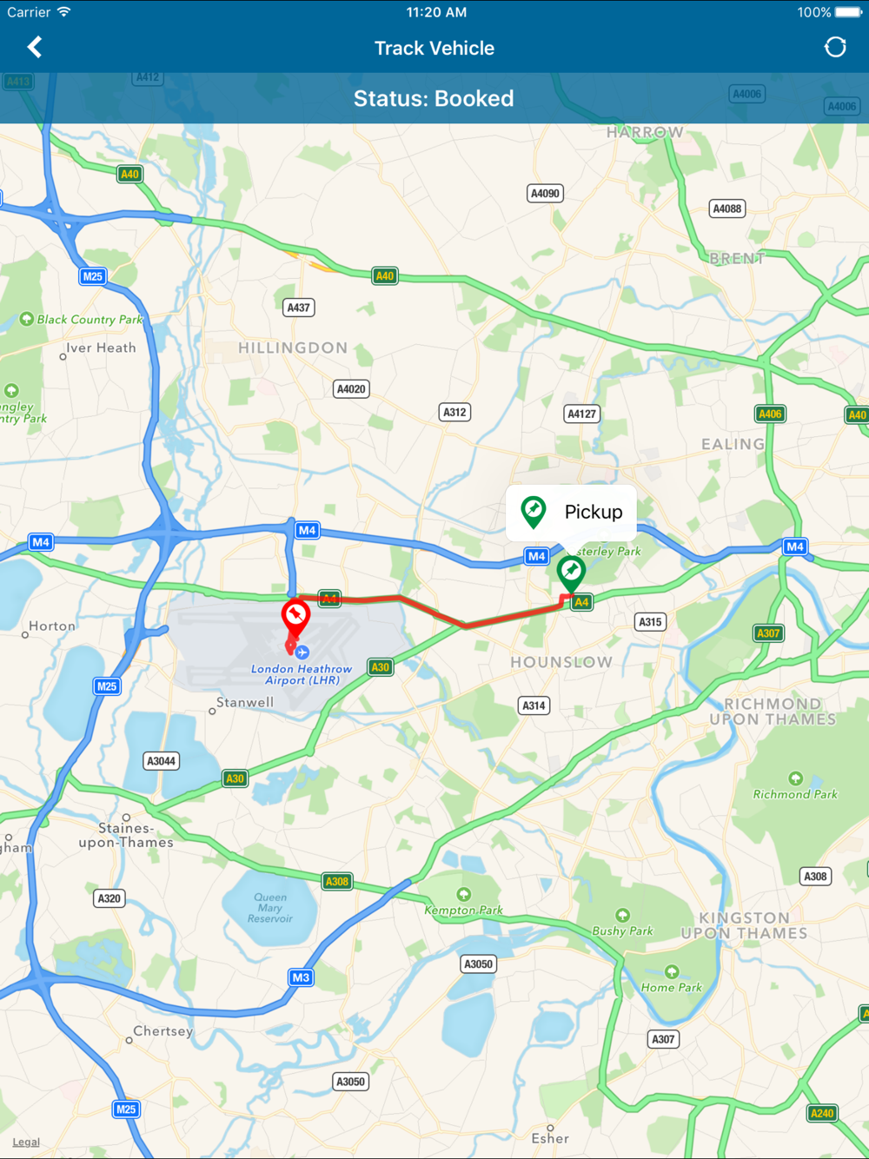Tap the Bushy Park marker icon

(x=622, y=915)
